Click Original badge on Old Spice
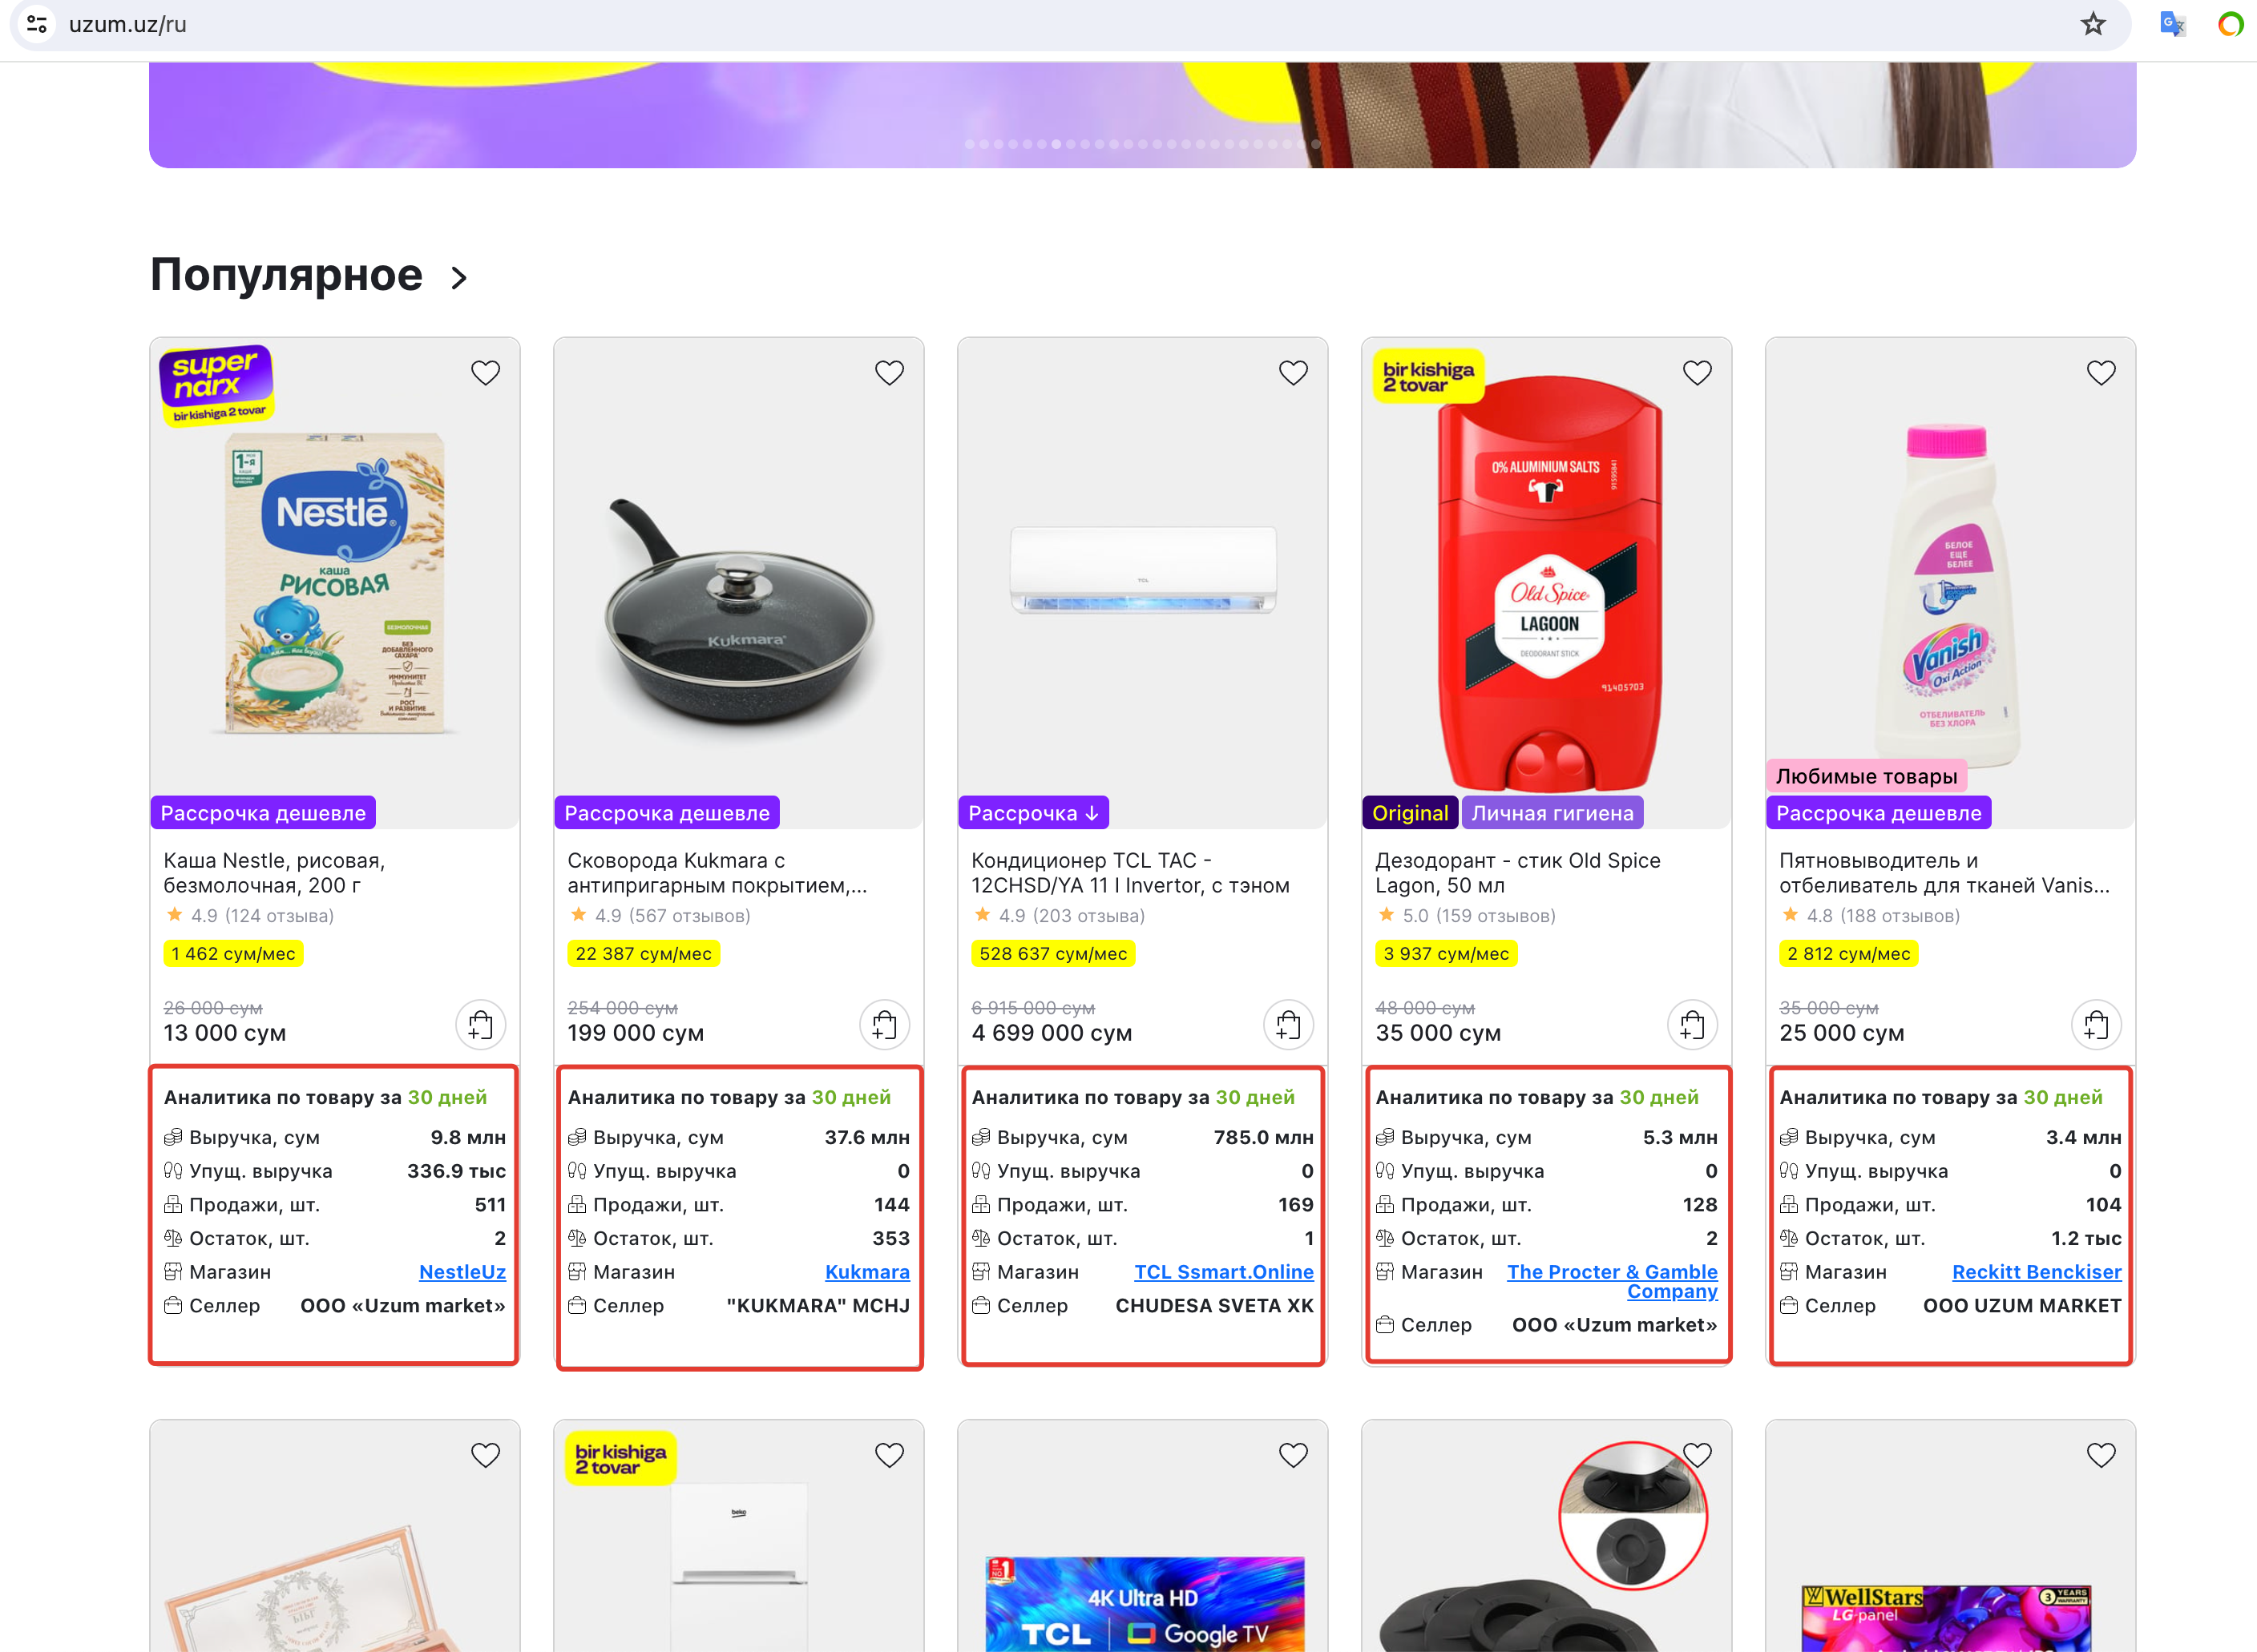Screen dimensions: 2257x1652 point(1411,813)
